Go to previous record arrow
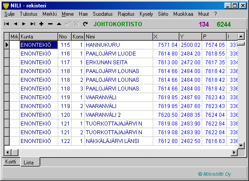Viewport: 249px width, 181px height. click(15, 24)
